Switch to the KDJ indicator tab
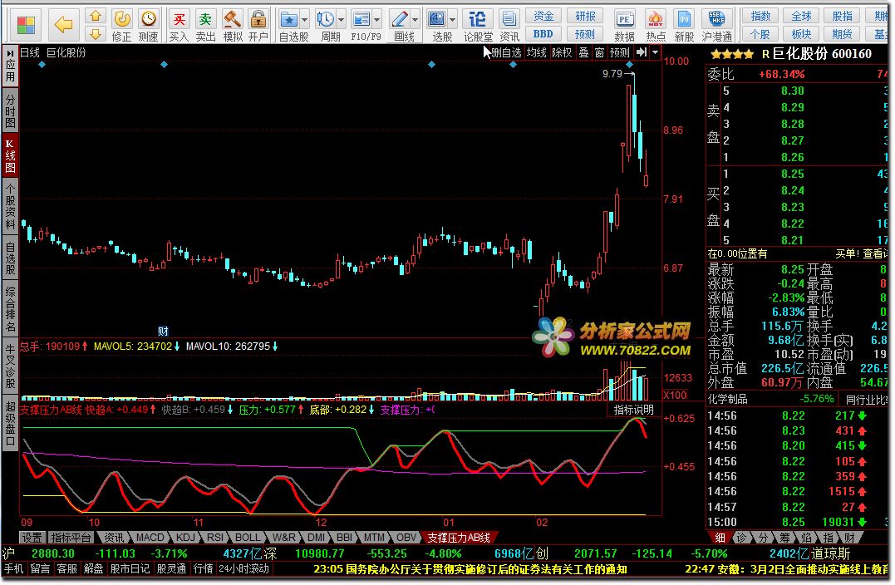 pyautogui.click(x=185, y=538)
